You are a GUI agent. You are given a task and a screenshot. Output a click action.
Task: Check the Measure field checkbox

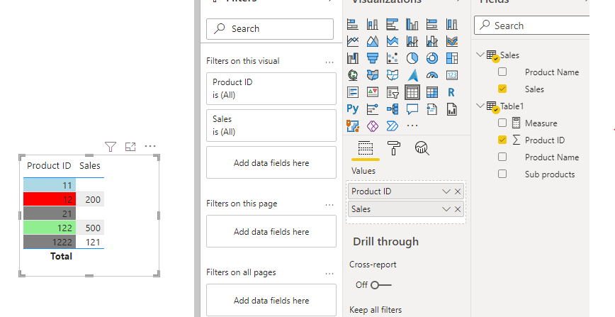point(502,123)
